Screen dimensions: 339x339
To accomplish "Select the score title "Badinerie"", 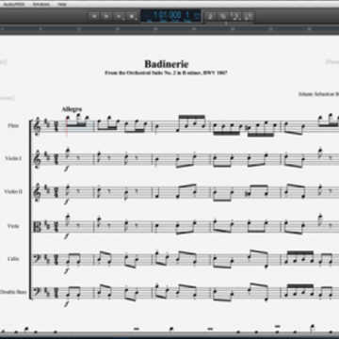I will tap(167, 64).
